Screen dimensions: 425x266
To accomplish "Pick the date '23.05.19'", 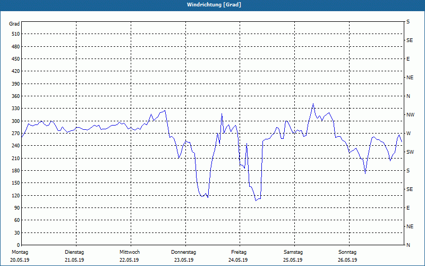I will (184, 260).
